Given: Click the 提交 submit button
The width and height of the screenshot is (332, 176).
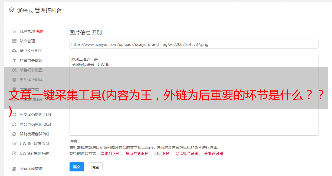Looking at the screenshot, I should [77, 167].
